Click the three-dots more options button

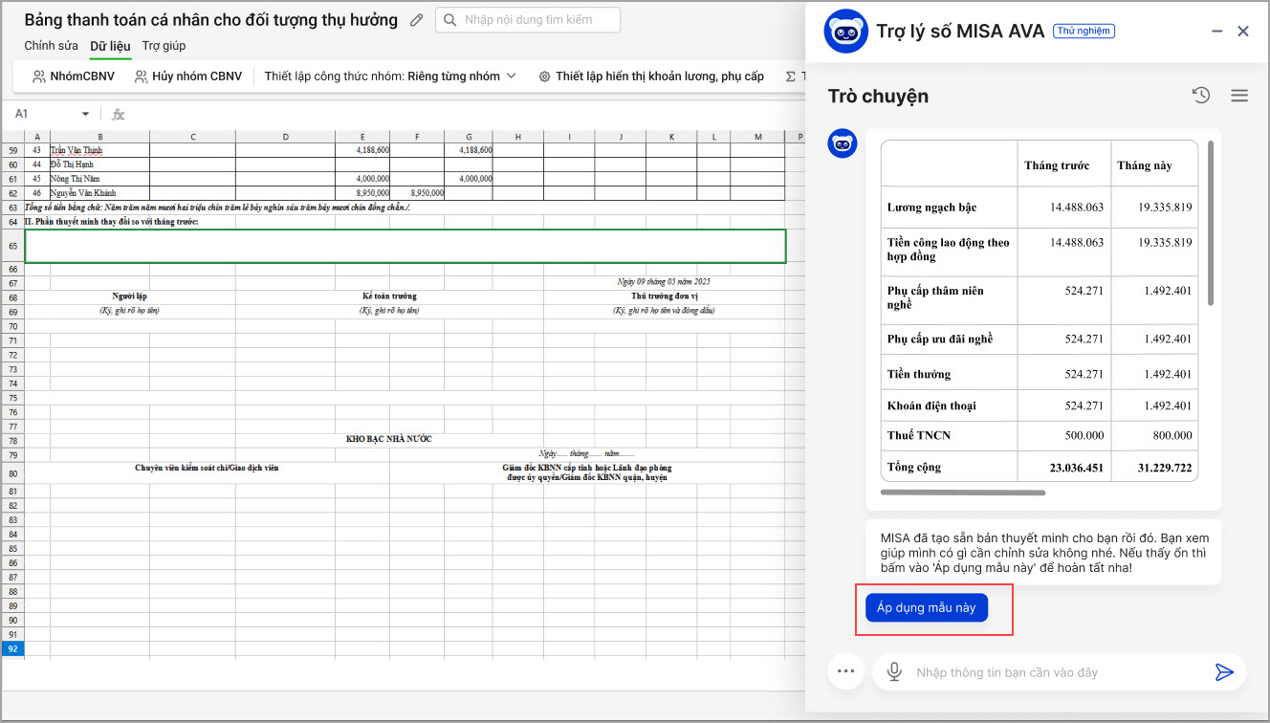(x=844, y=671)
